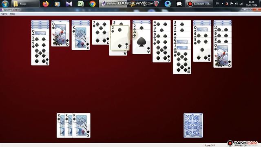Image resolution: width=261 pixels, height=147 pixels.
Task: Click the rightmost completed King stack
Action: coord(82,125)
